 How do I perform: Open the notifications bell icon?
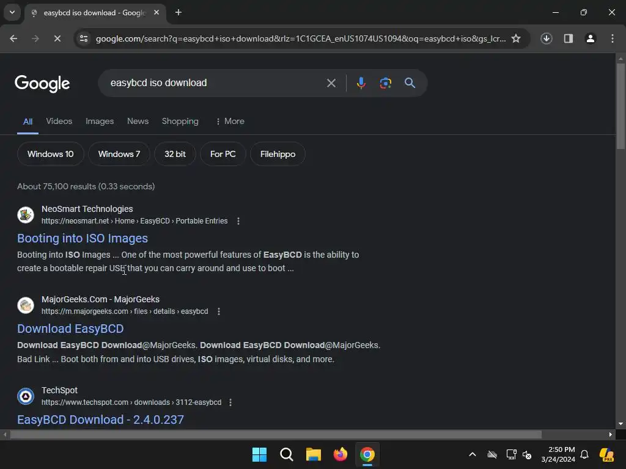pos(584,454)
